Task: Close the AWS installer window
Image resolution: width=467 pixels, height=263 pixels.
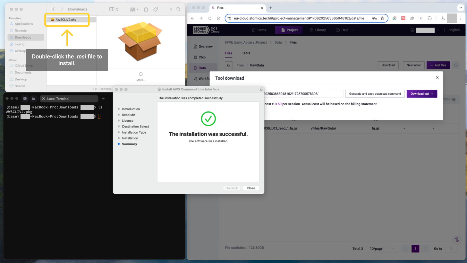Action: pos(251,188)
